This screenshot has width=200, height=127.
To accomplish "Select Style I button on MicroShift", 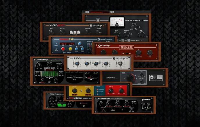I will pyautogui.click(x=71, y=32).
